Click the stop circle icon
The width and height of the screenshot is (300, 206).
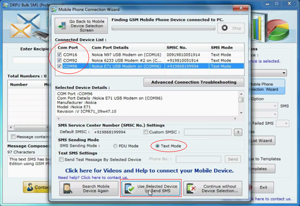(225, 28)
